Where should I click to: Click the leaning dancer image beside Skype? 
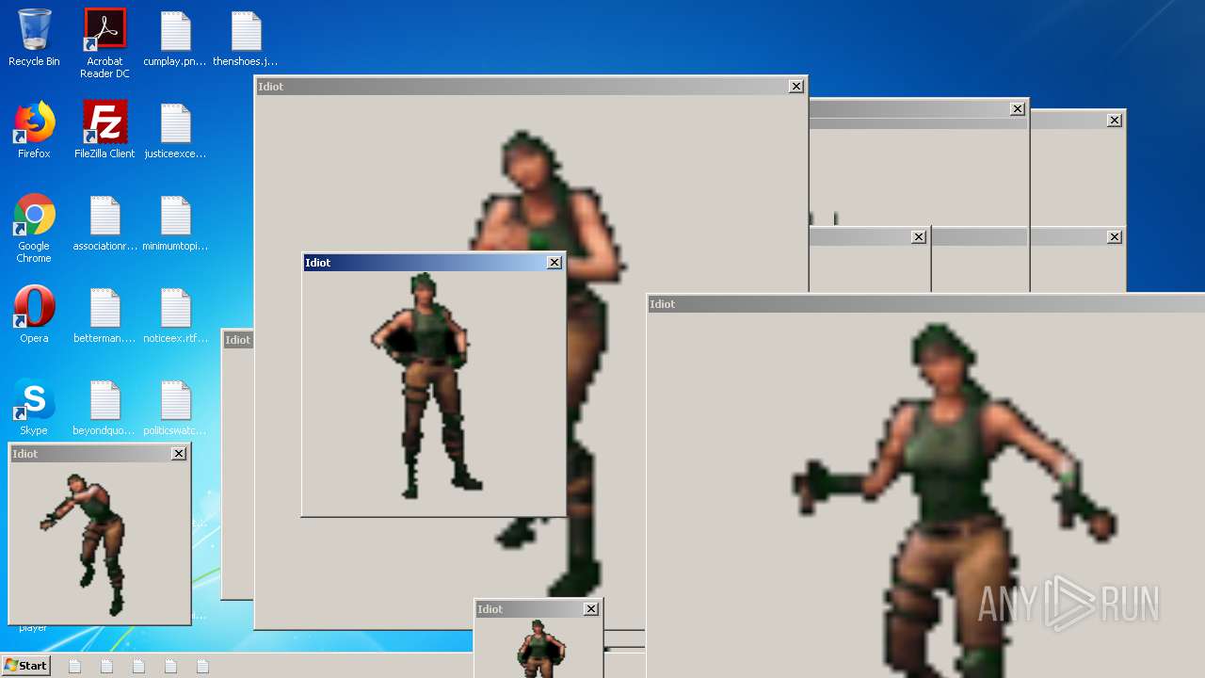coord(84,544)
